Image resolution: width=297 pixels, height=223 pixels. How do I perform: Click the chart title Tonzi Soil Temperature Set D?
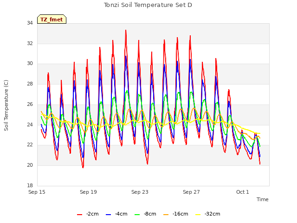click(x=148, y=5)
